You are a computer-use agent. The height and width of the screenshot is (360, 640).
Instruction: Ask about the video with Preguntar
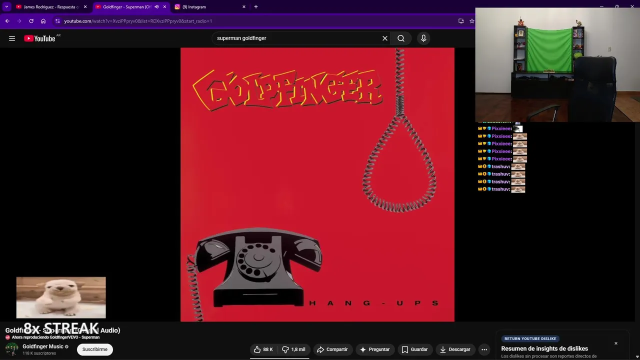(x=374, y=349)
